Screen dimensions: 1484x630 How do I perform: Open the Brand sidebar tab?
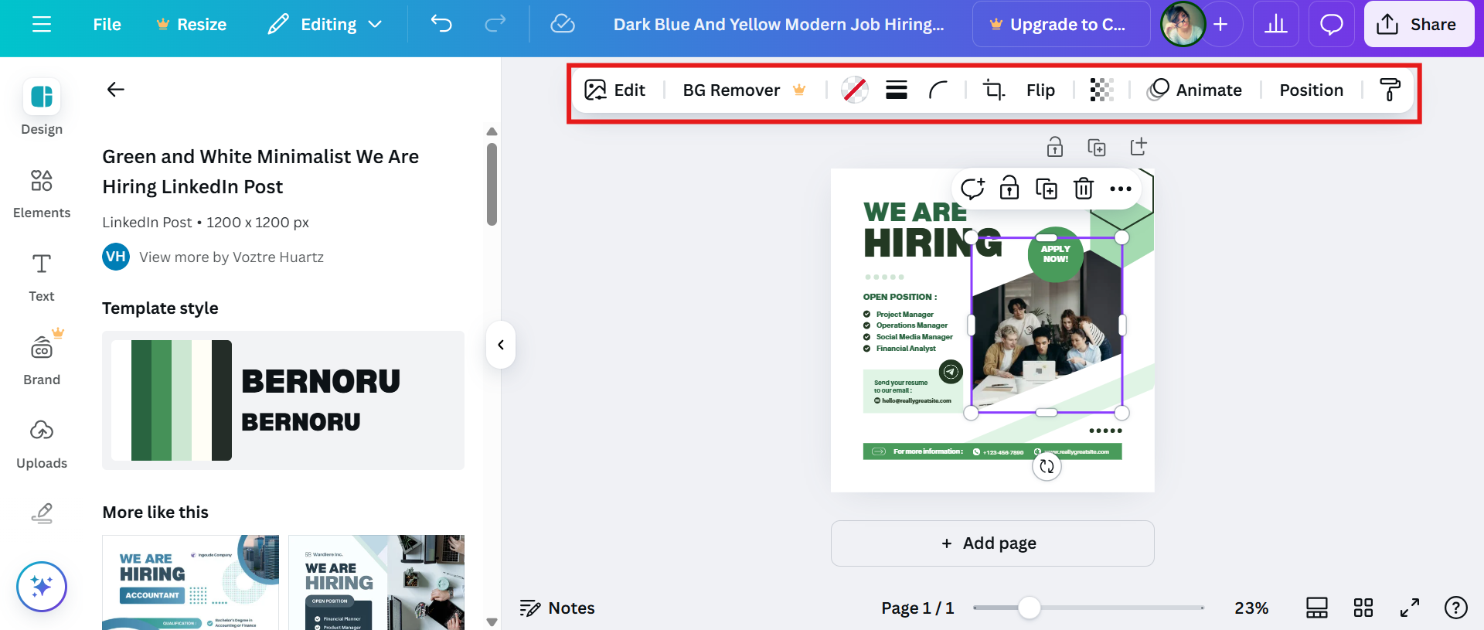42,359
